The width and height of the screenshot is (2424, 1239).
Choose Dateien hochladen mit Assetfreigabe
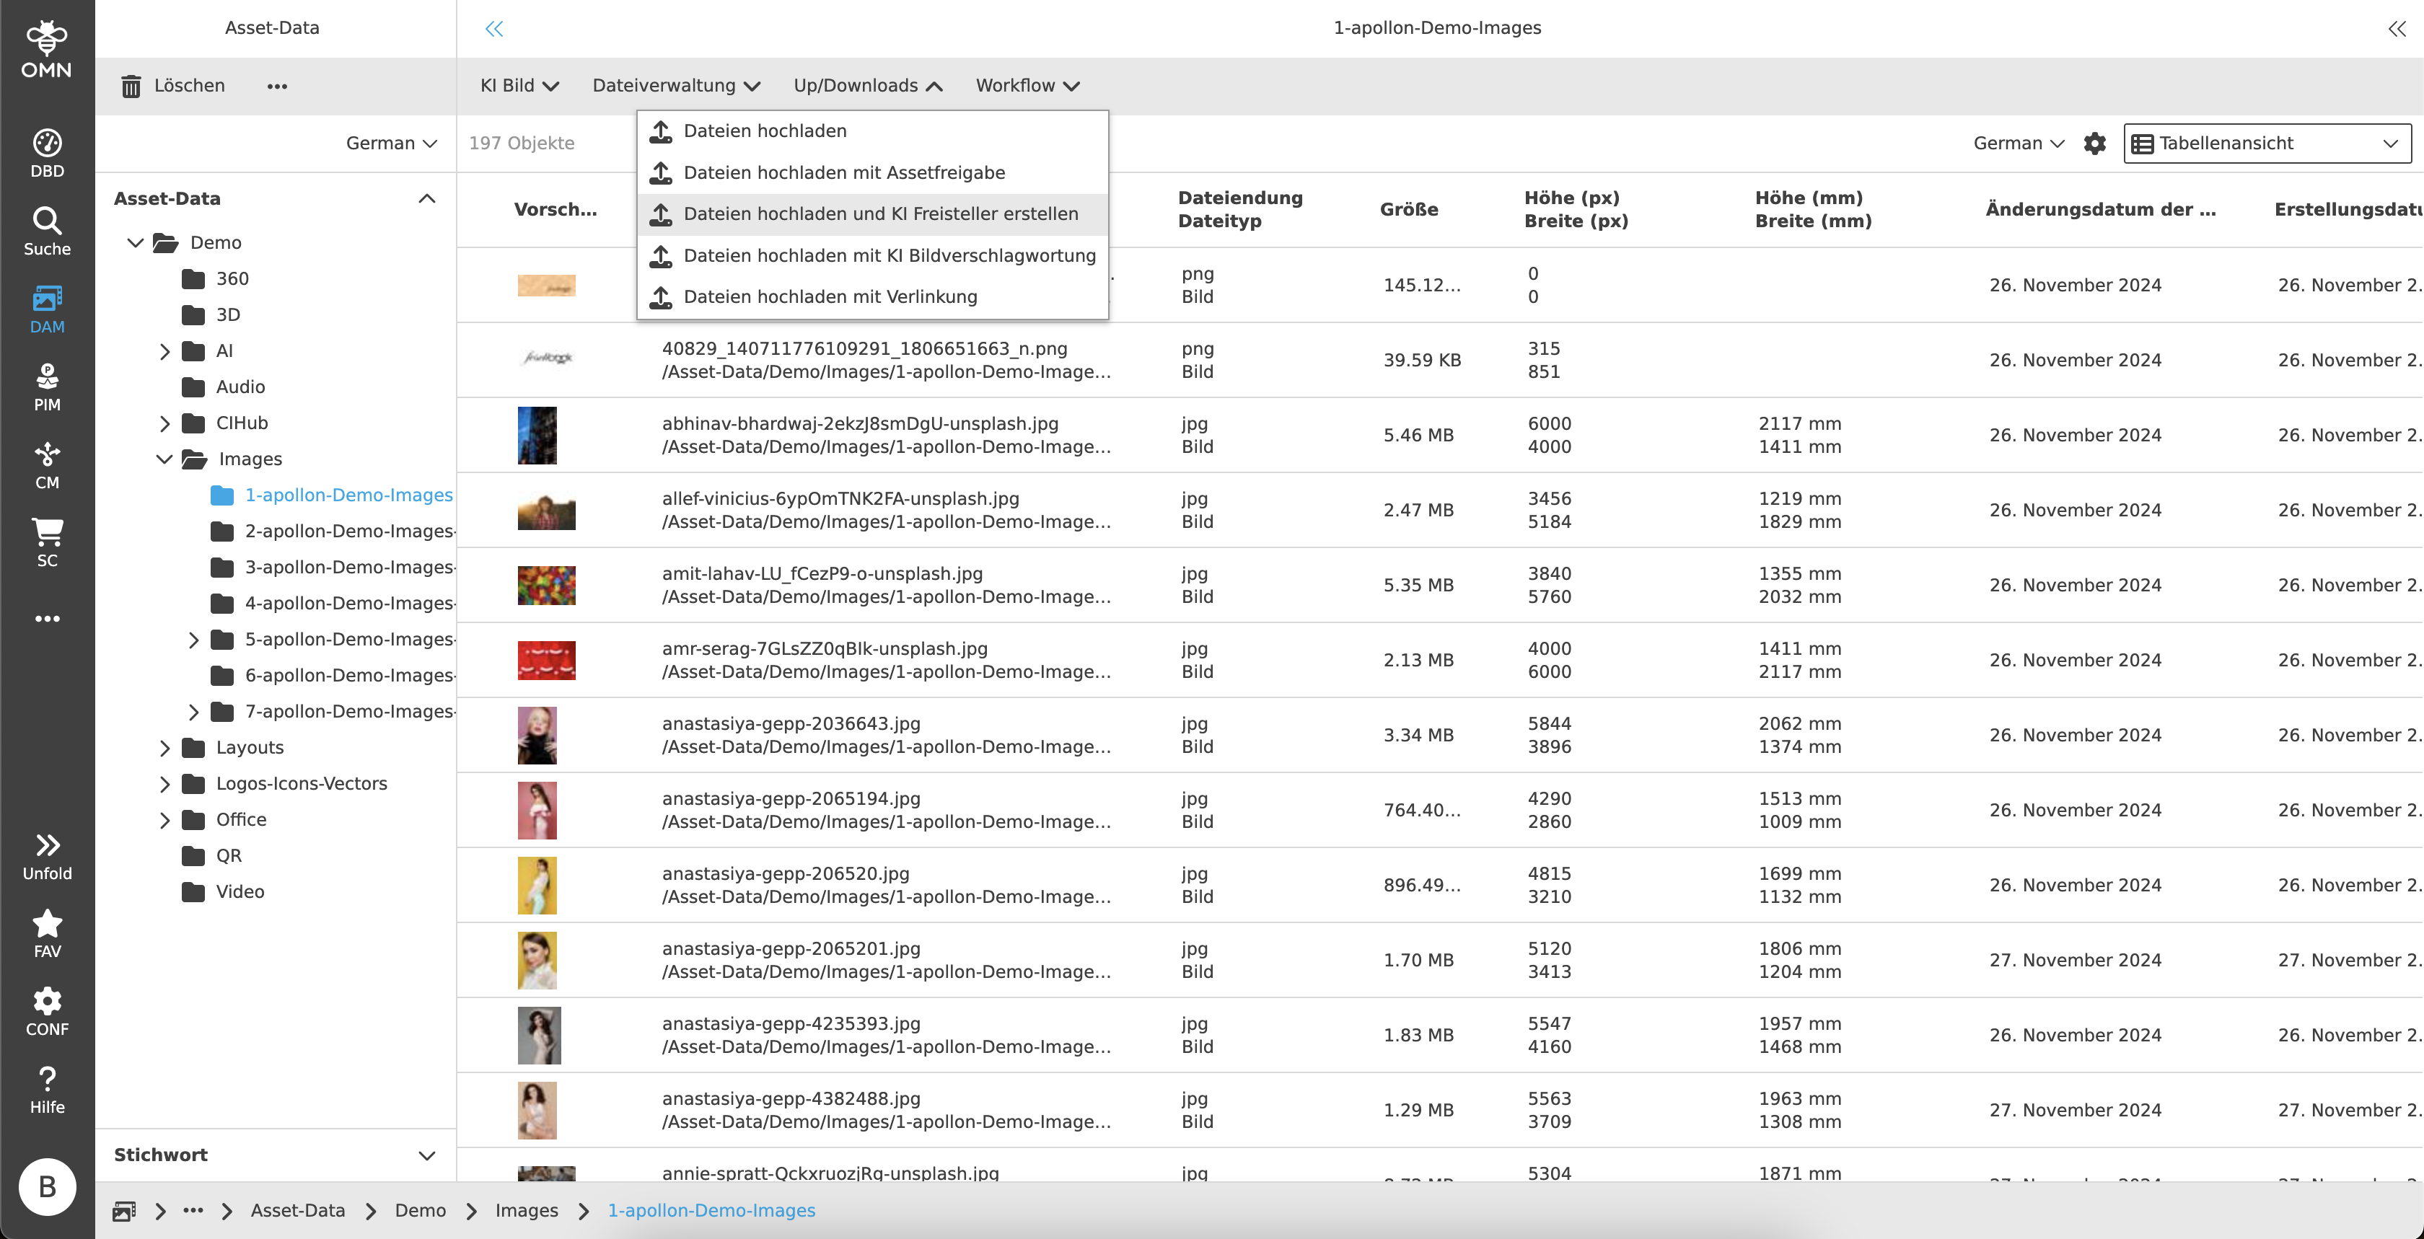(x=845, y=172)
